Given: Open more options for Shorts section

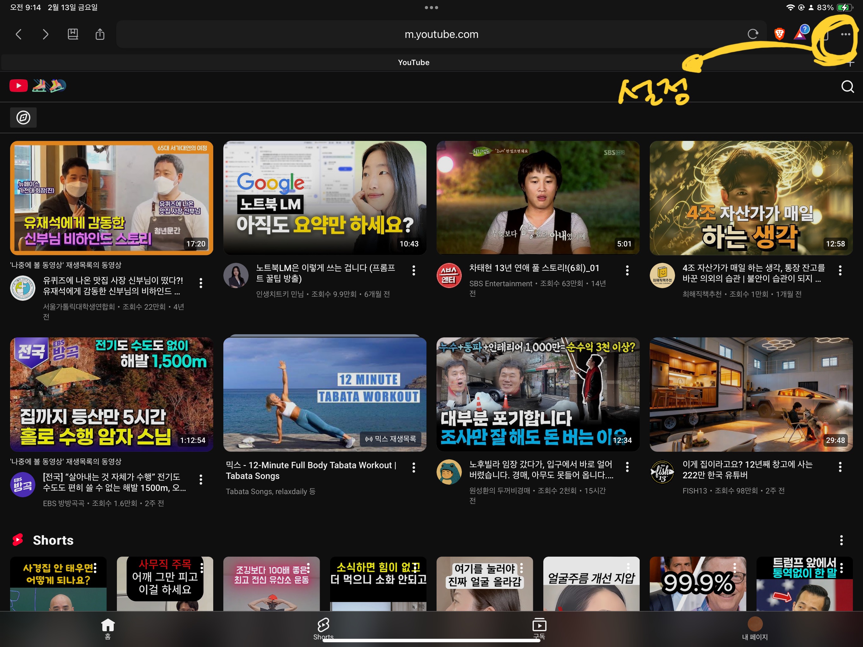Looking at the screenshot, I should pyautogui.click(x=841, y=540).
